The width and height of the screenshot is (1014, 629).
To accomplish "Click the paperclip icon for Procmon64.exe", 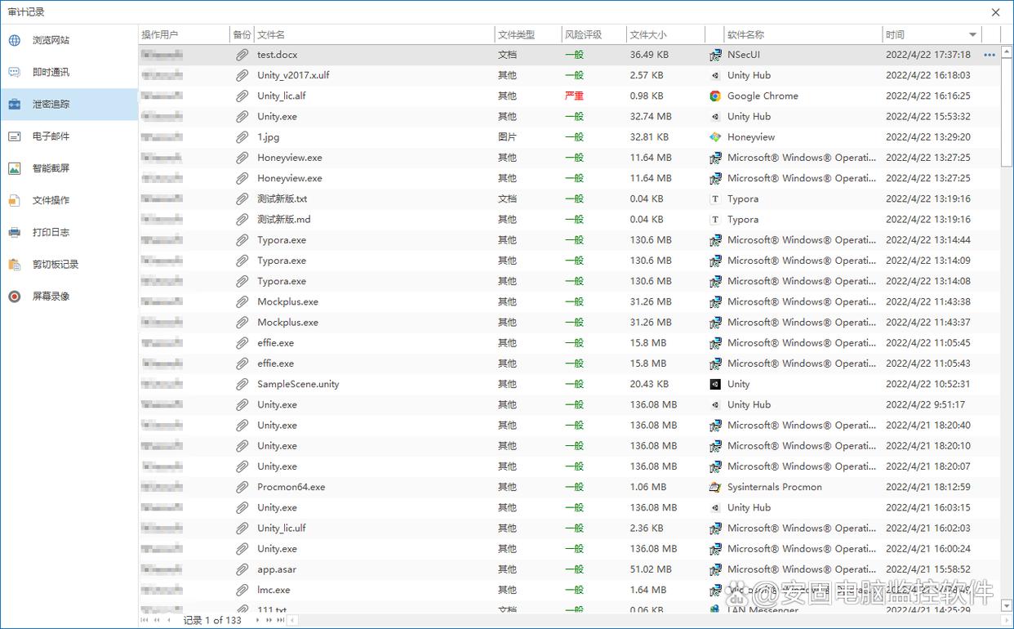I will point(242,487).
